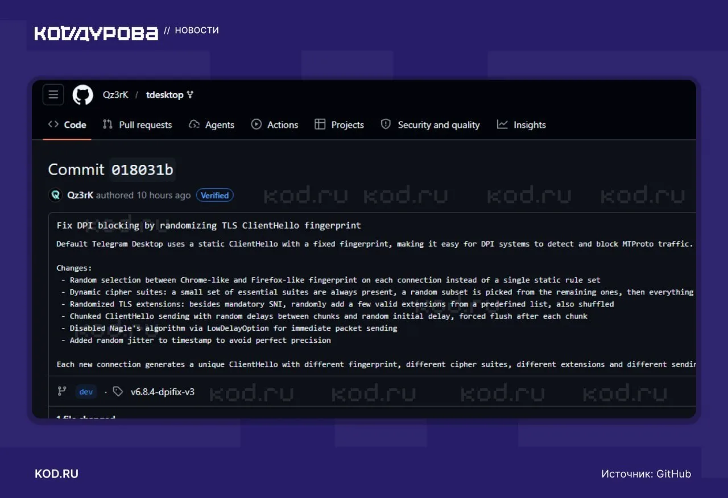Click the 'Changes:' line in description
Viewport: 728px width, 498px height.
74,268
